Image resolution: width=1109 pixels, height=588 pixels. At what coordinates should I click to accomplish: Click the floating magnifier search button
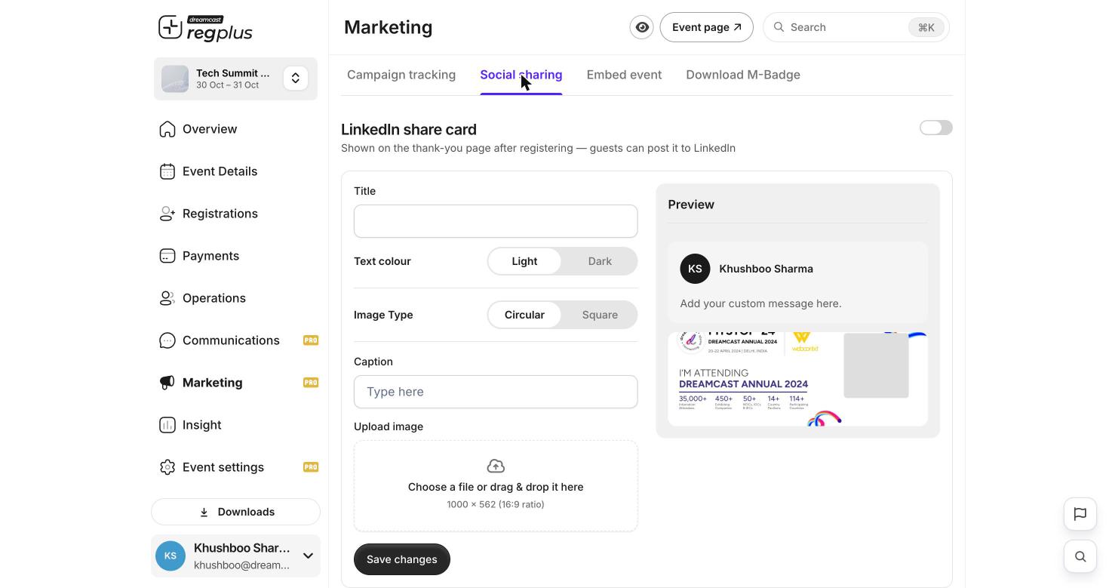click(x=1080, y=556)
